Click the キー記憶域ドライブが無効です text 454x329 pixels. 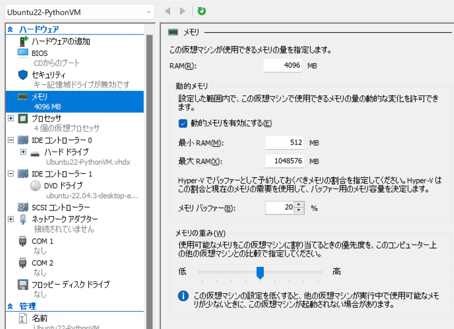[x=81, y=85]
